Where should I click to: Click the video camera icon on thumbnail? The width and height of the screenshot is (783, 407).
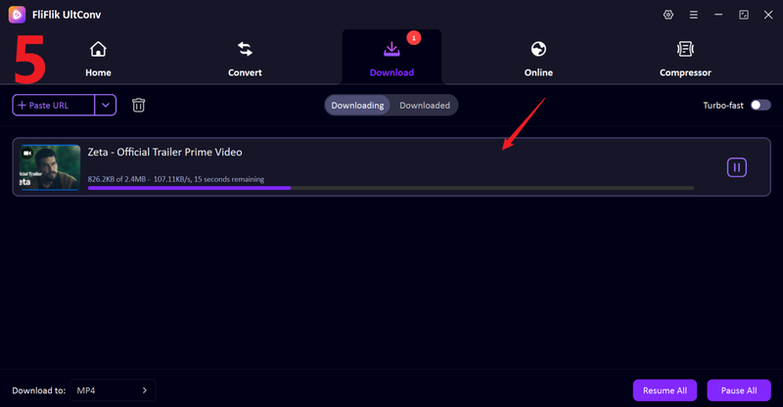pyautogui.click(x=27, y=153)
